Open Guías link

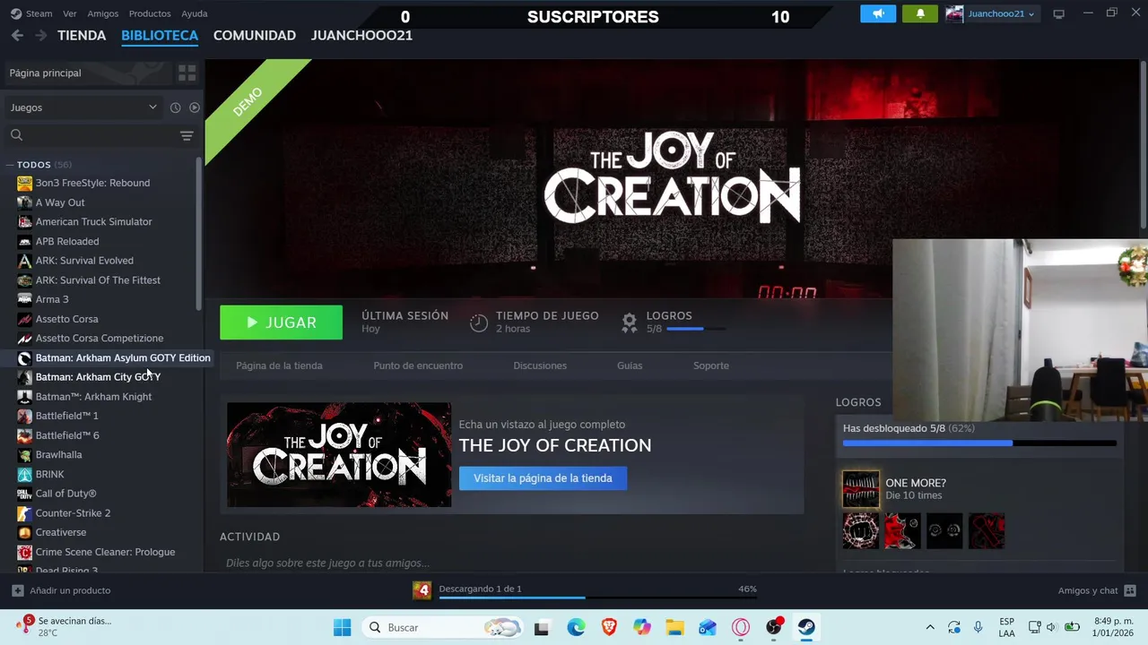(630, 365)
